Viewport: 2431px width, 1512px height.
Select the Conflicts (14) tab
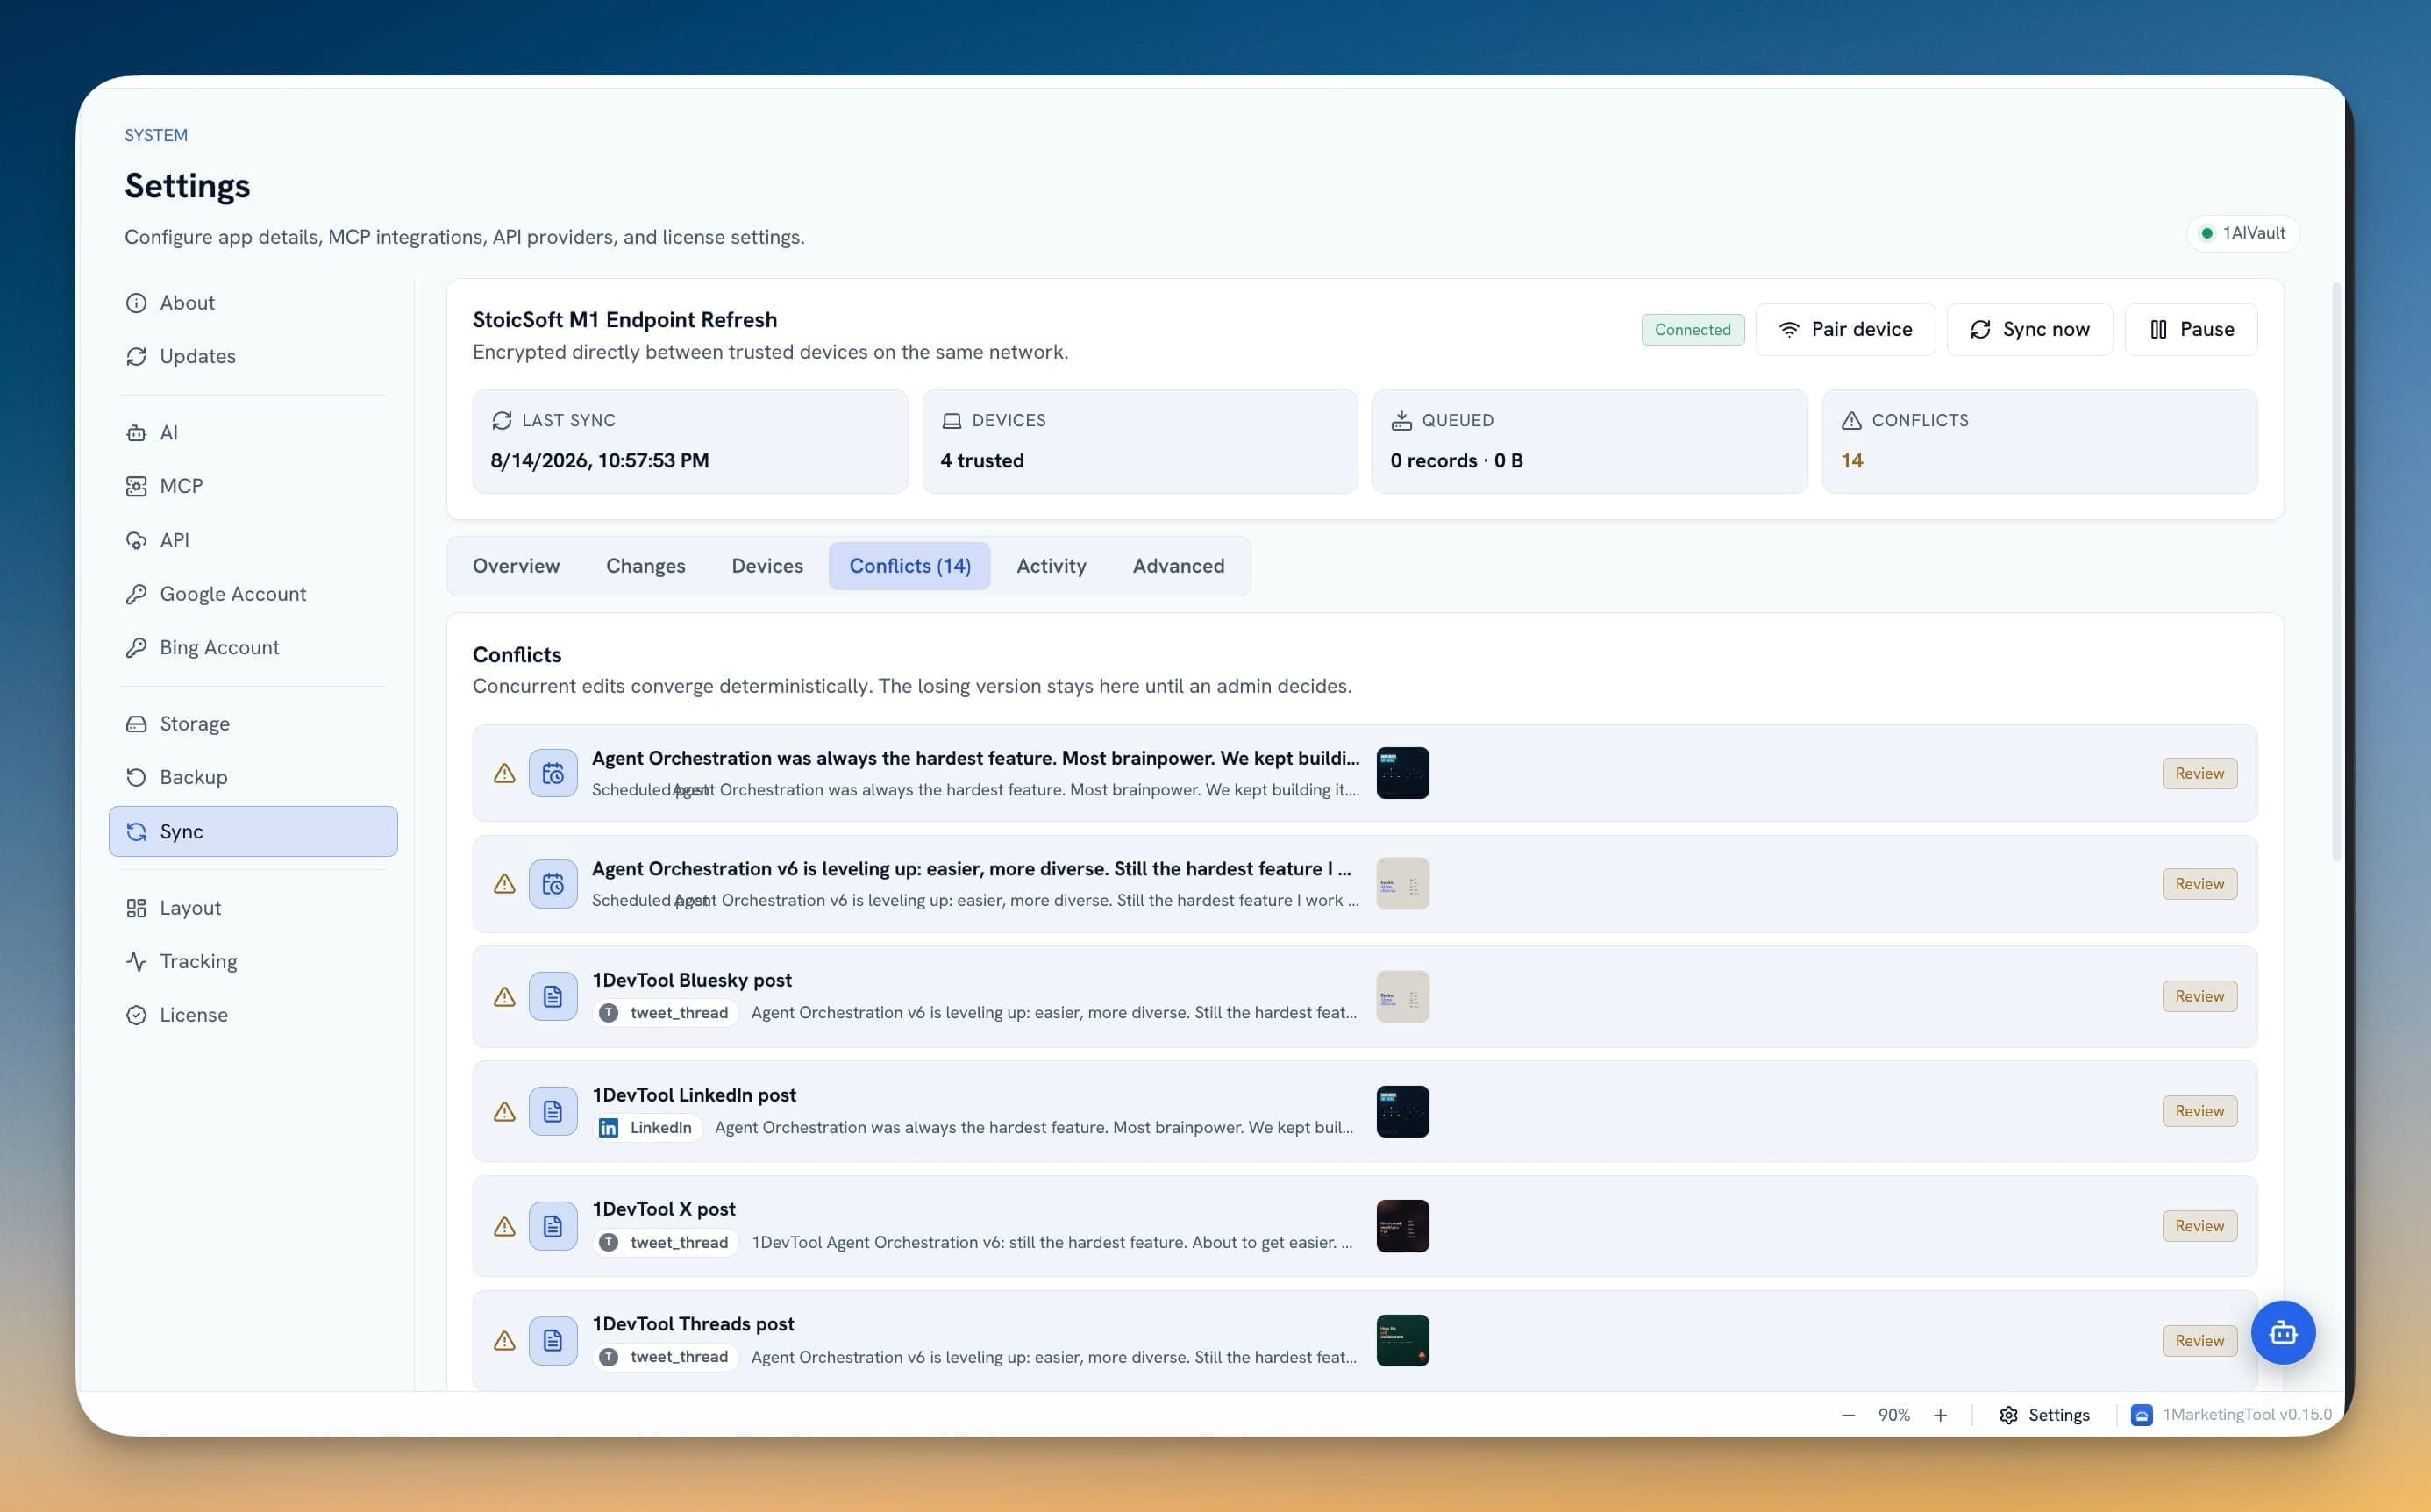click(x=909, y=566)
